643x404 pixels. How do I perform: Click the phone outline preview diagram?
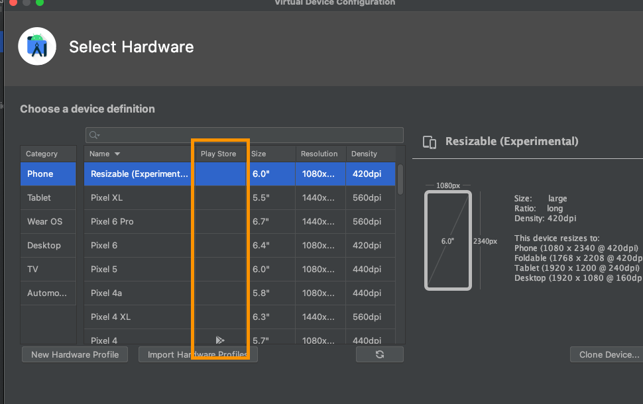pos(448,240)
